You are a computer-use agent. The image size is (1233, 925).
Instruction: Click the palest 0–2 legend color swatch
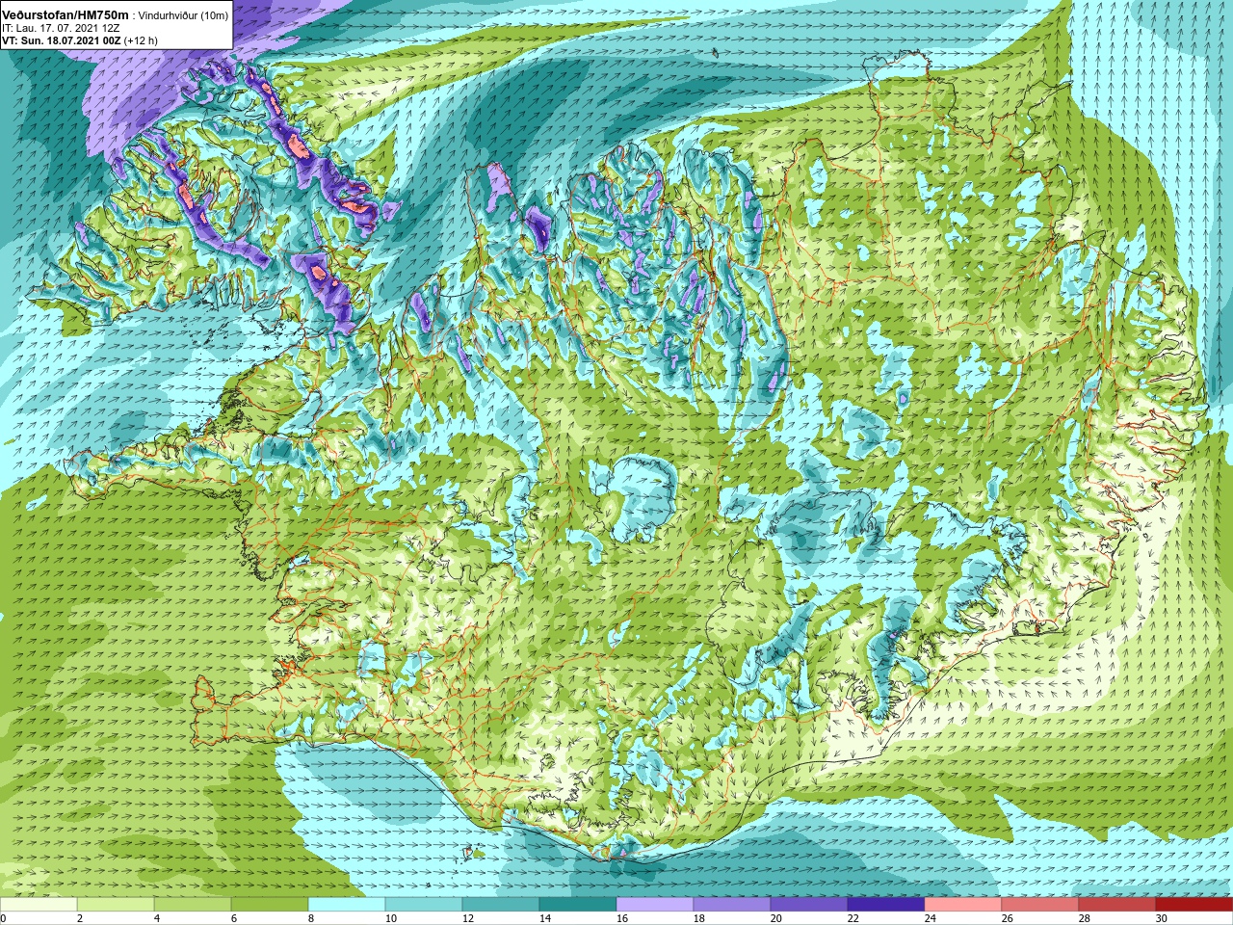pos(39,904)
